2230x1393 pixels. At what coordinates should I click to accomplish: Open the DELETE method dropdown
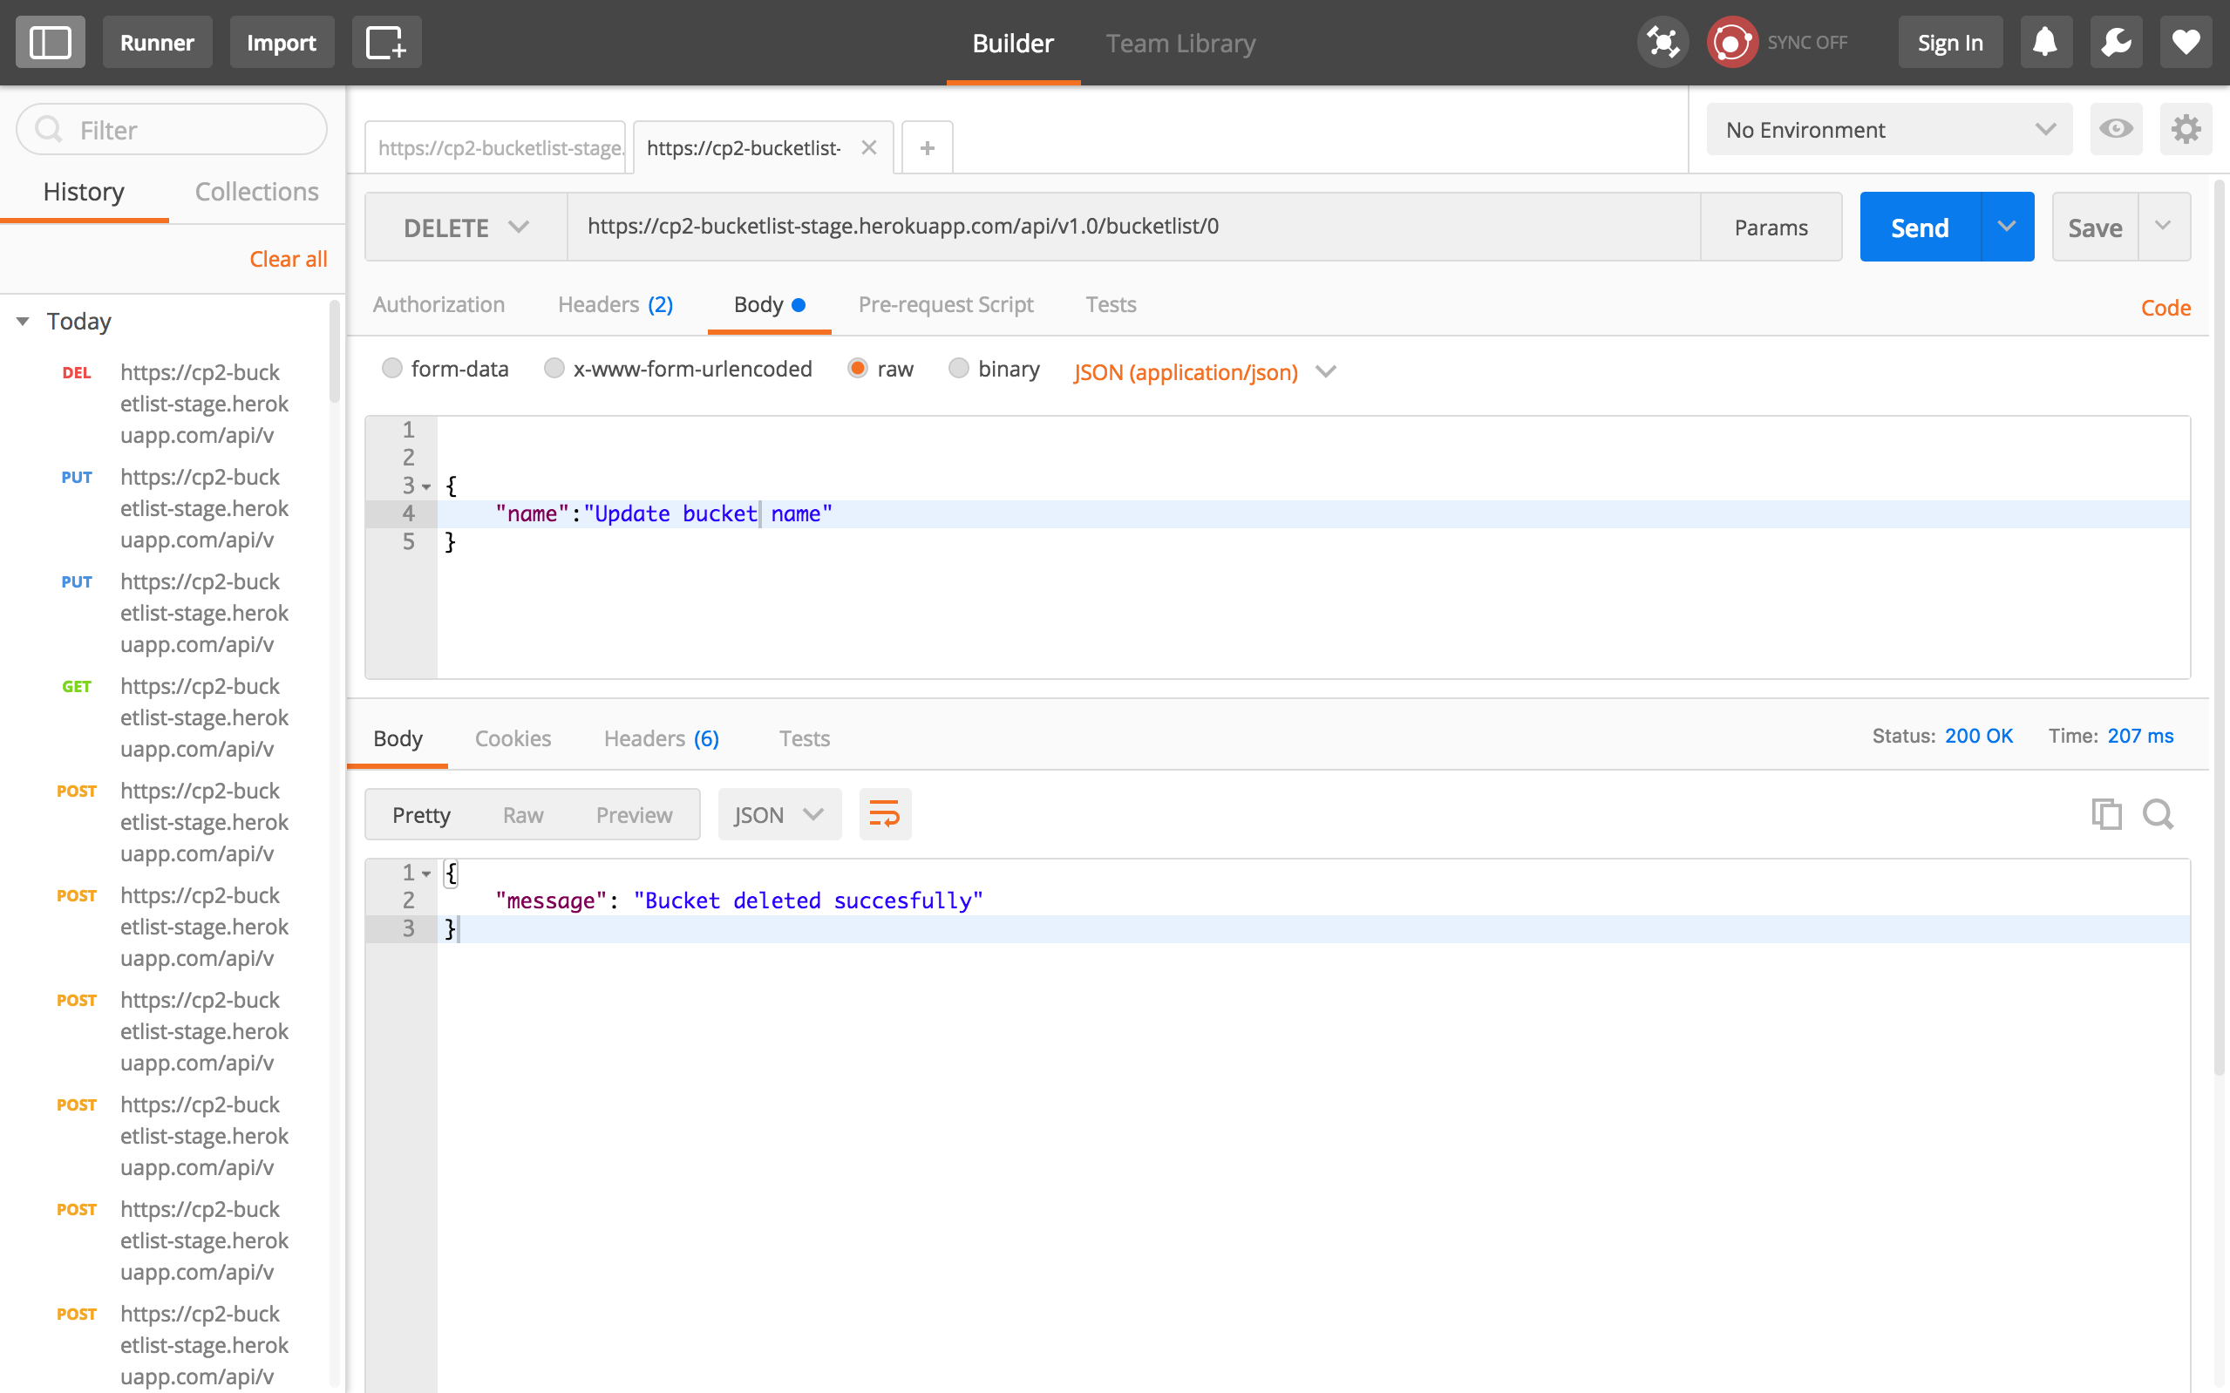pos(466,228)
